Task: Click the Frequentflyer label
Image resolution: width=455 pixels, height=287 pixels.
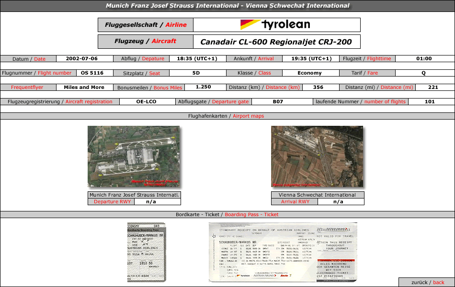Action: [27, 87]
